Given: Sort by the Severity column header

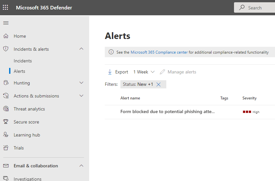Looking at the screenshot, I should click(249, 98).
